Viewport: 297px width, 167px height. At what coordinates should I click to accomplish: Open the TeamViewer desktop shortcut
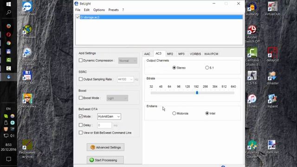[27, 8]
